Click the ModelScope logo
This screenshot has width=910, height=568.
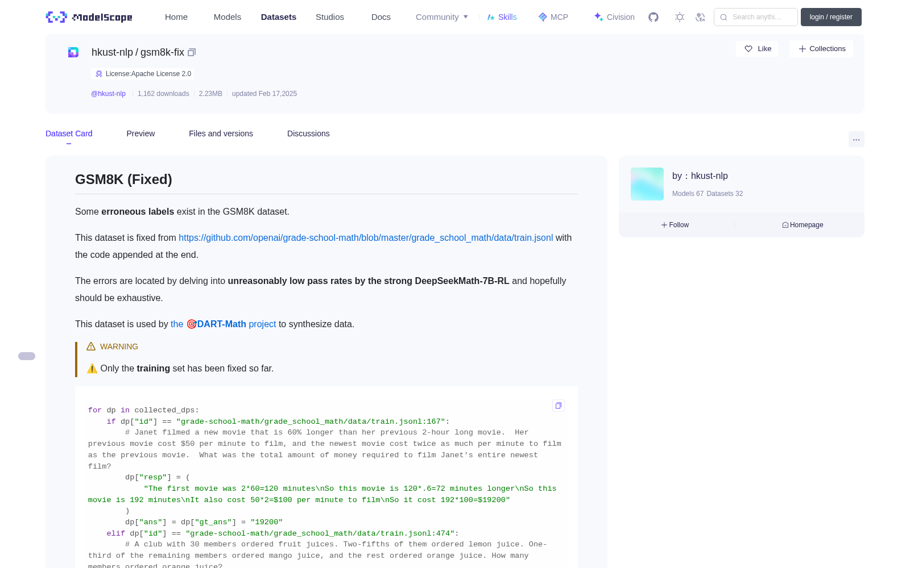(x=89, y=17)
